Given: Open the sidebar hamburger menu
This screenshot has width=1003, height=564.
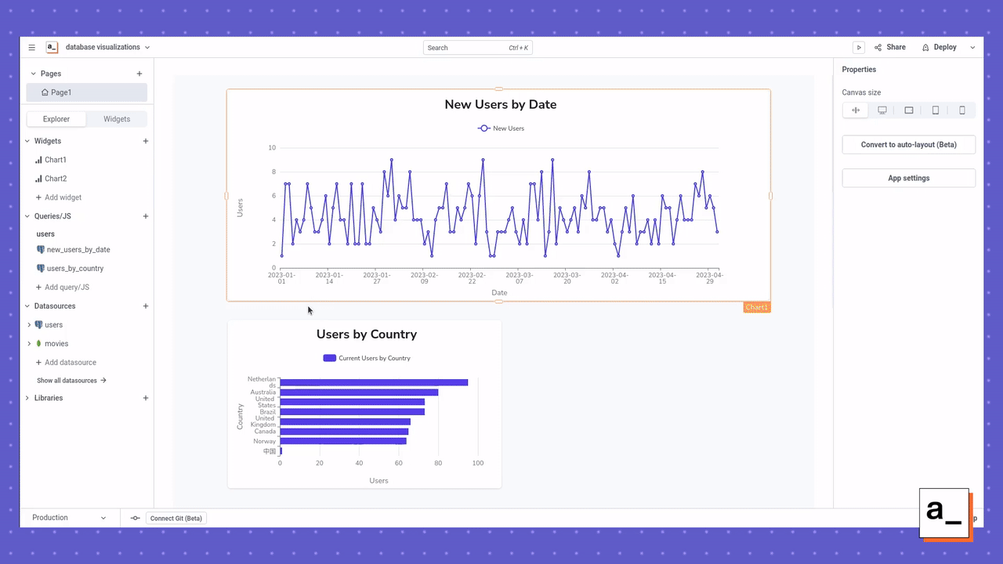Looking at the screenshot, I should (31, 47).
